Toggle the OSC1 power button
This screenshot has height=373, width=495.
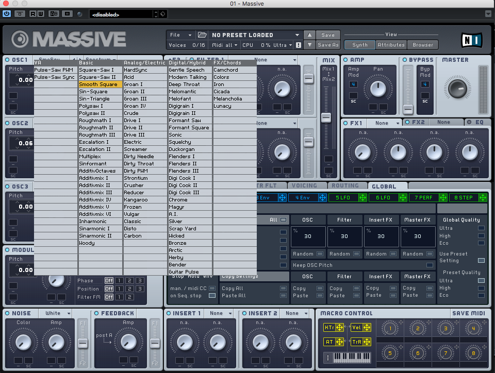pos(7,60)
